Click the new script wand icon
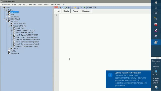161x91 pixels. tap(60, 8)
